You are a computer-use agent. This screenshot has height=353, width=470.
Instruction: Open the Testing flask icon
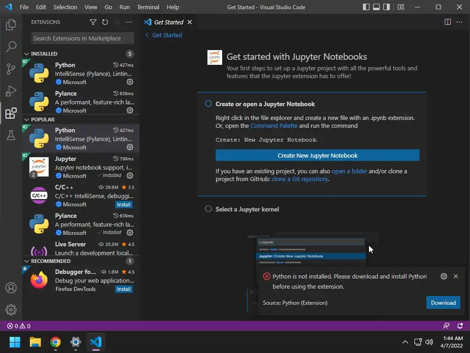pyautogui.click(x=11, y=135)
